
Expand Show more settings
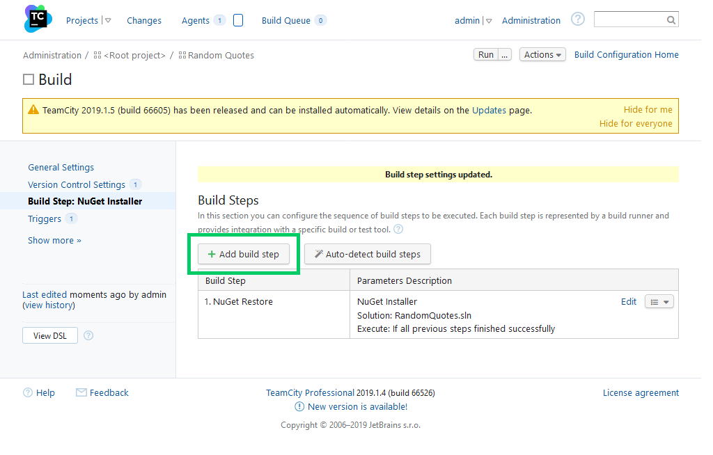tap(54, 241)
